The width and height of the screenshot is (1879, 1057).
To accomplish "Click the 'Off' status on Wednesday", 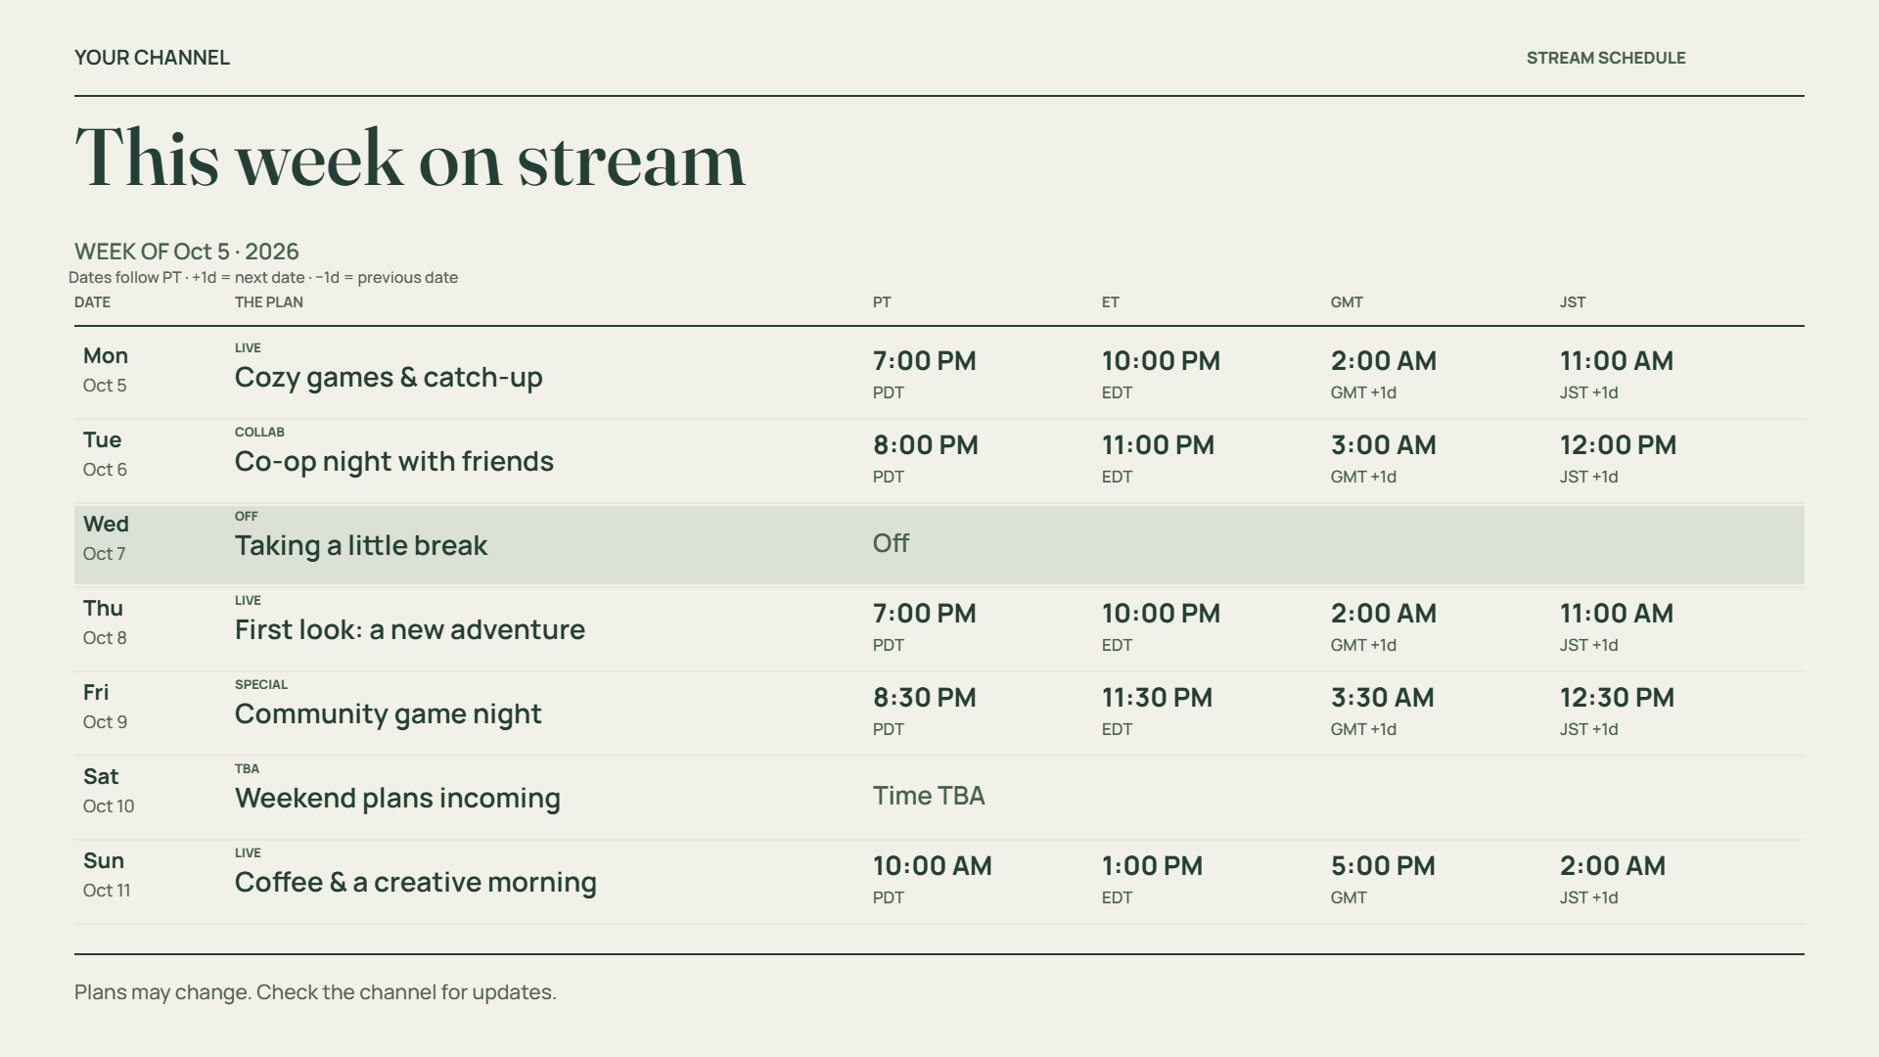I will [x=891, y=543].
